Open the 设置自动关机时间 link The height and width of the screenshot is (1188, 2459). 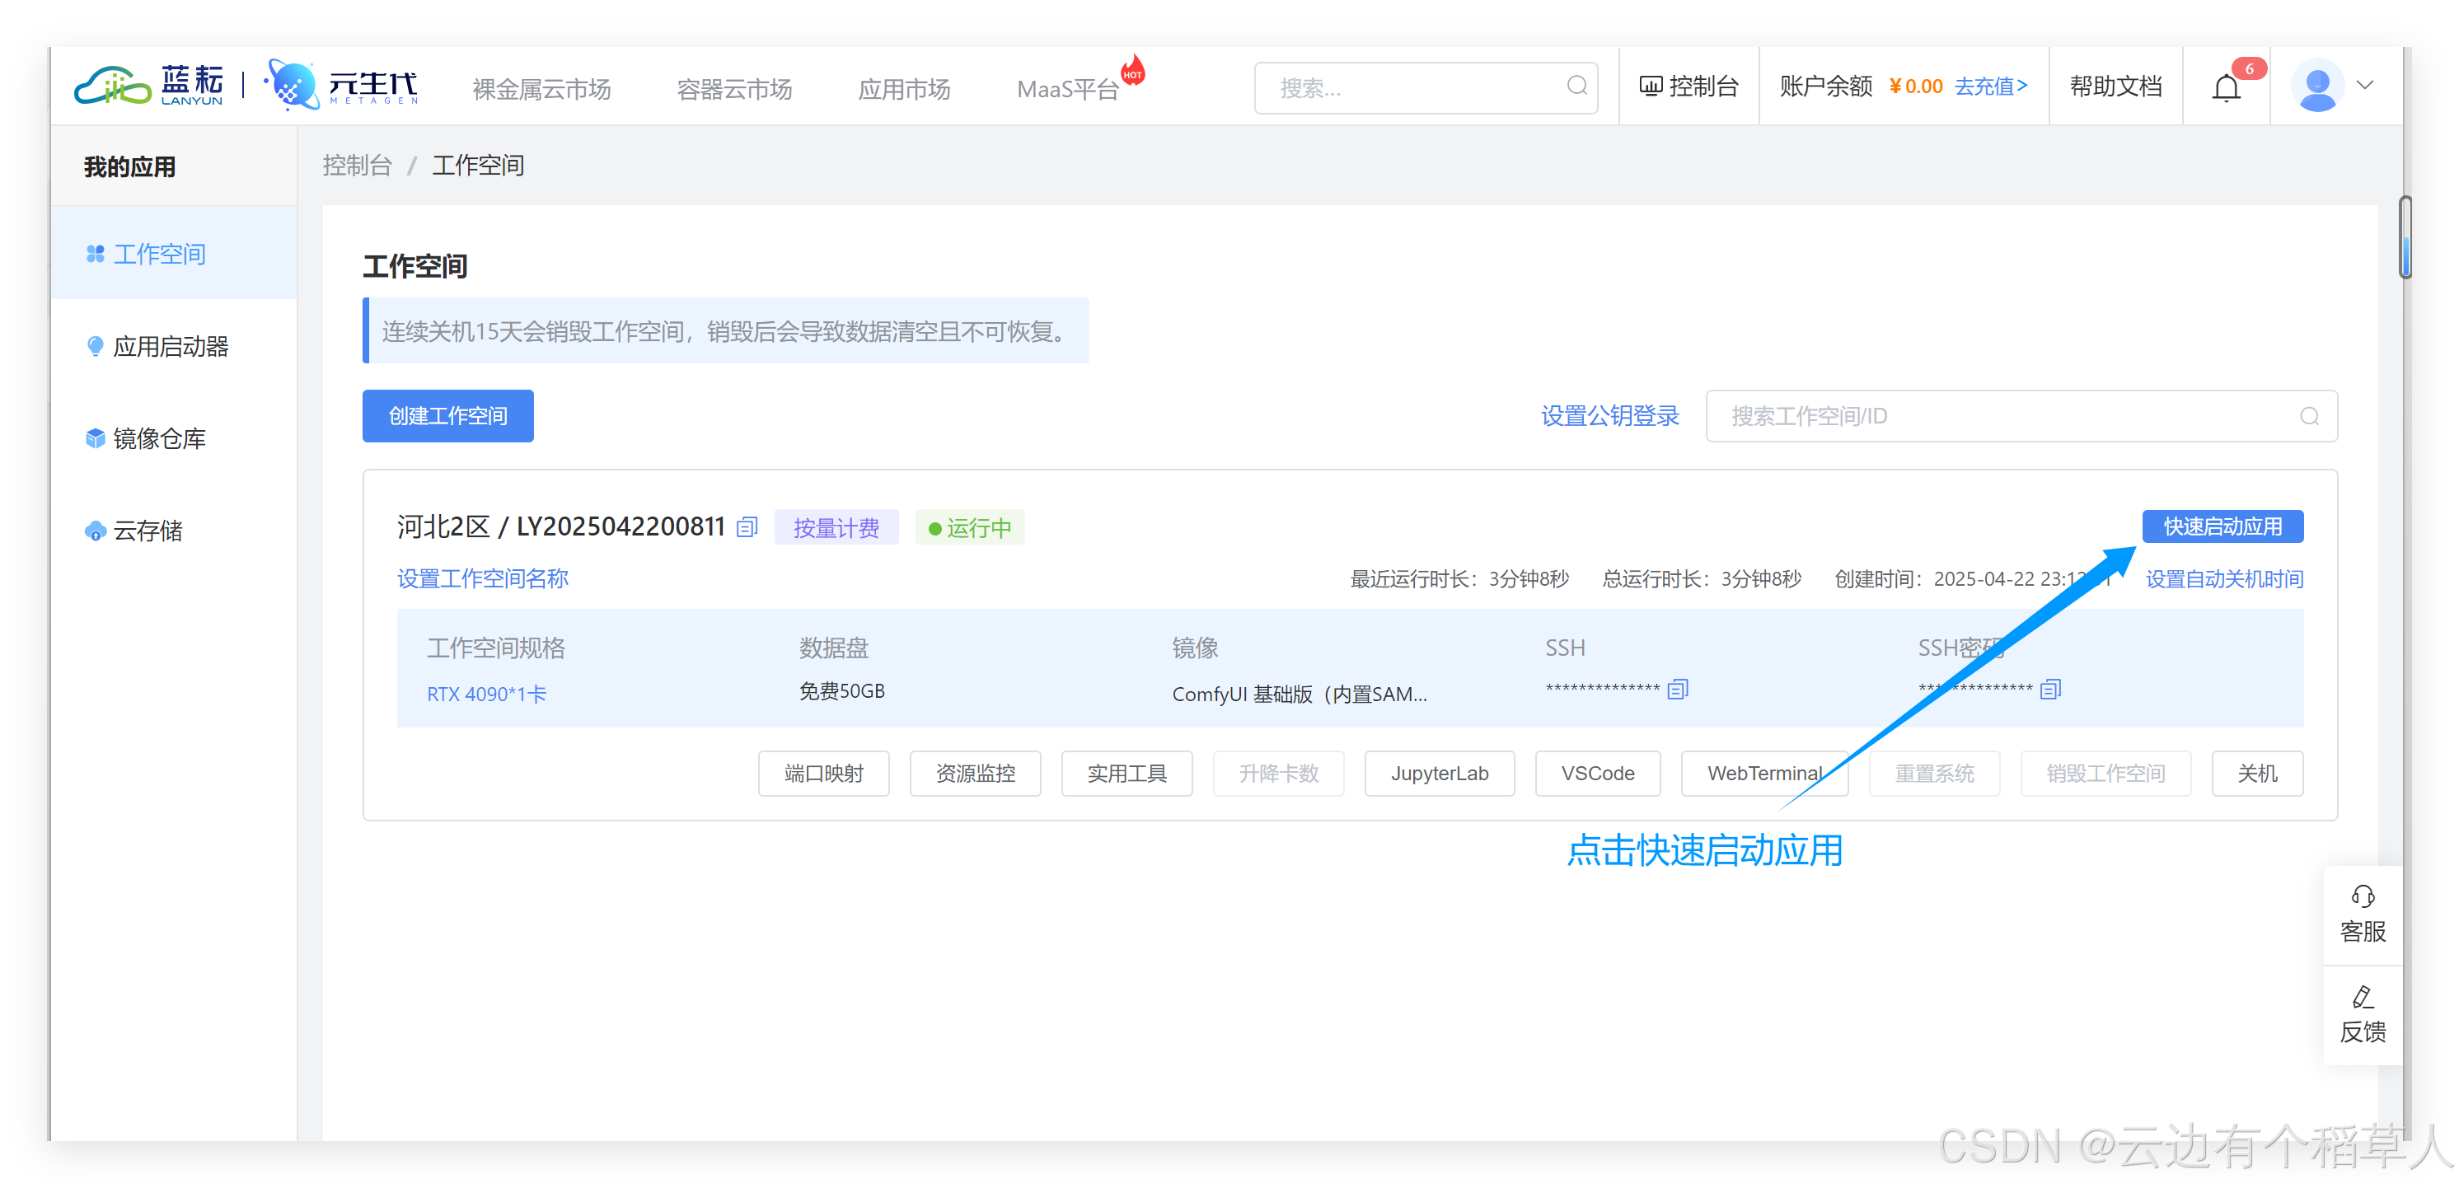2223,579
